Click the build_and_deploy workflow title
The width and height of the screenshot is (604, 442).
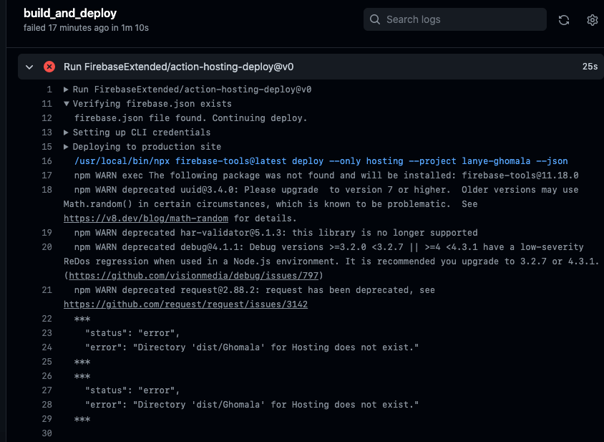(69, 12)
